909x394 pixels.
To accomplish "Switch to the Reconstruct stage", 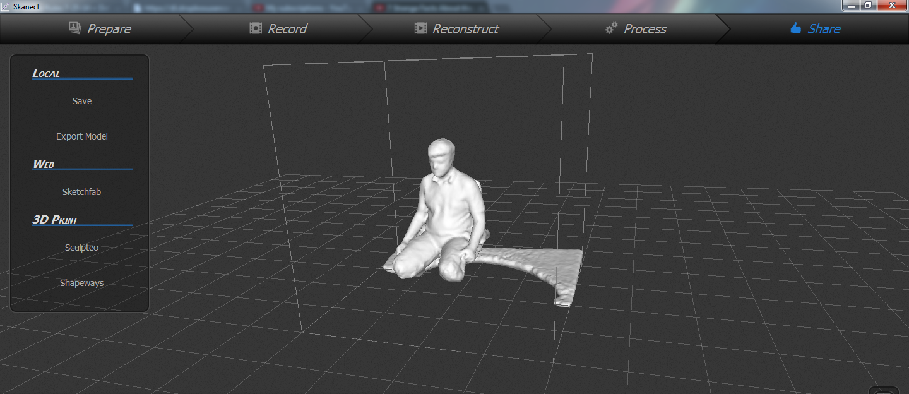I will (456, 28).
